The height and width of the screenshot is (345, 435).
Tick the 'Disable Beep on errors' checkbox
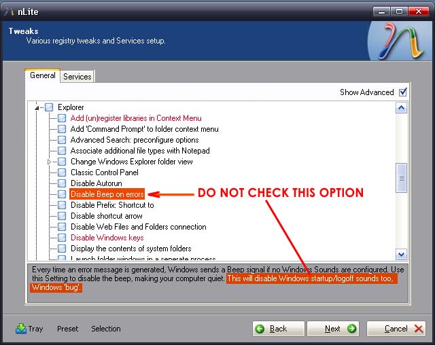click(62, 194)
